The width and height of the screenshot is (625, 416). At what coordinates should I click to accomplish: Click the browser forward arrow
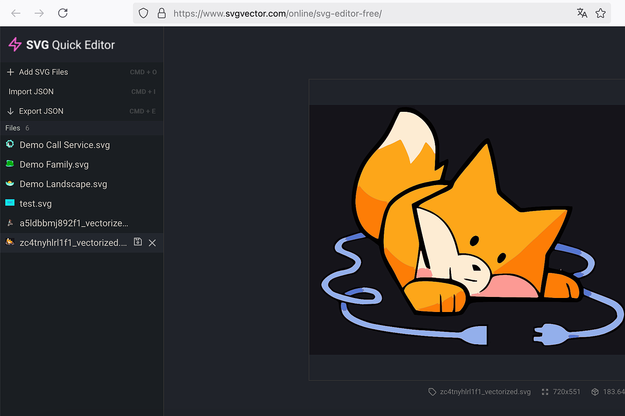[x=39, y=13]
